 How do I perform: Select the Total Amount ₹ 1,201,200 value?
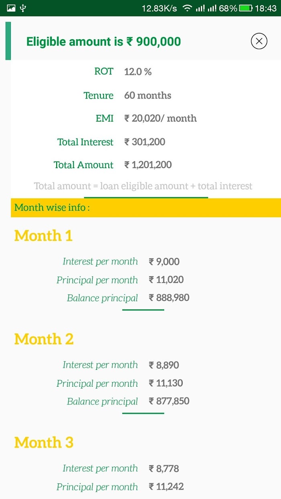148,165
